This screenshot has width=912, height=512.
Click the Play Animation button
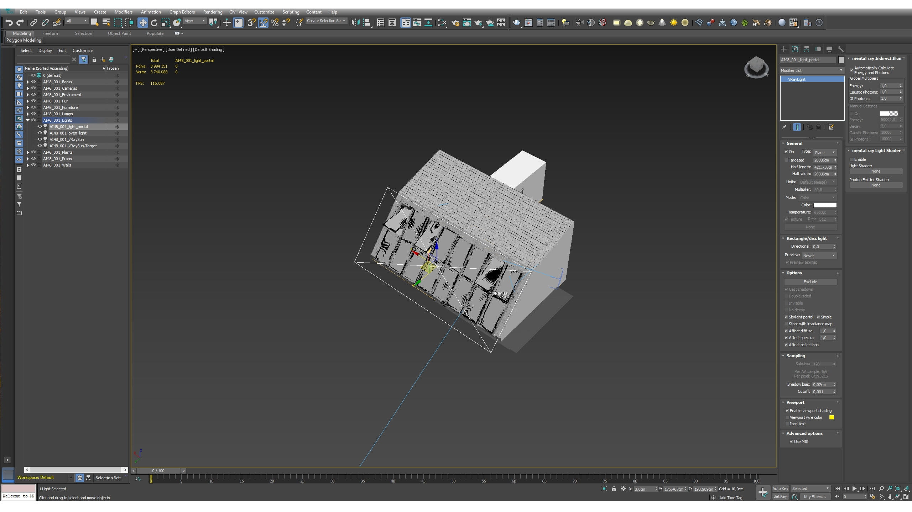854,489
